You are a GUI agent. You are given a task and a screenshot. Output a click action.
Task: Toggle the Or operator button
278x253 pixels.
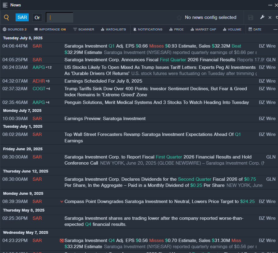point(37,18)
